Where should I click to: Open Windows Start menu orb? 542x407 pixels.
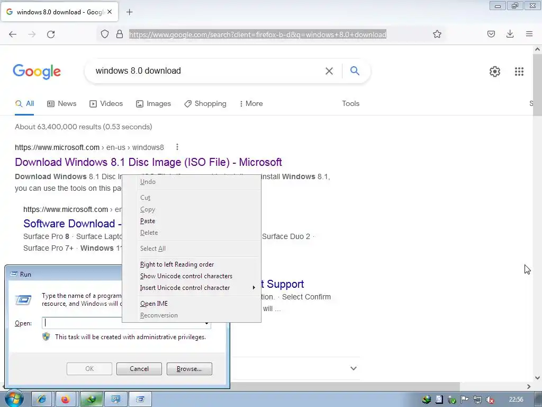tap(13, 399)
